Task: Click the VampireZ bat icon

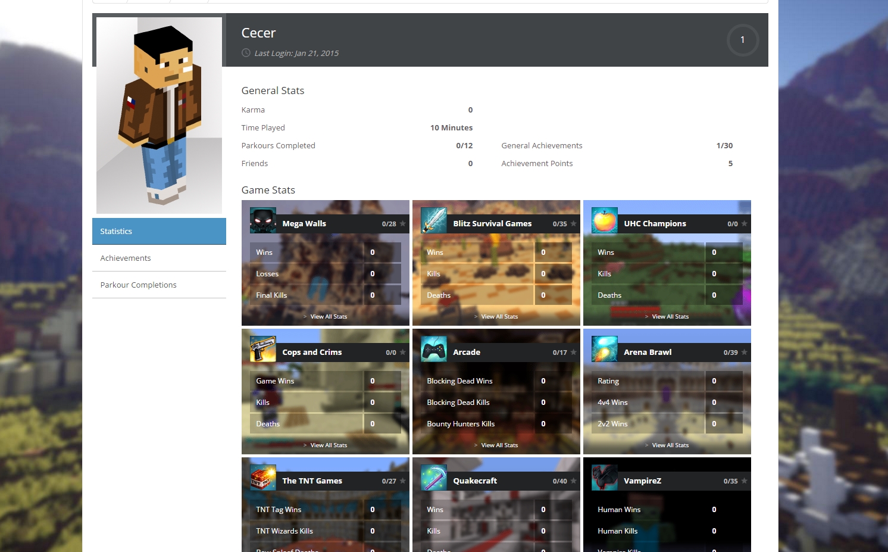Action: [x=605, y=478]
